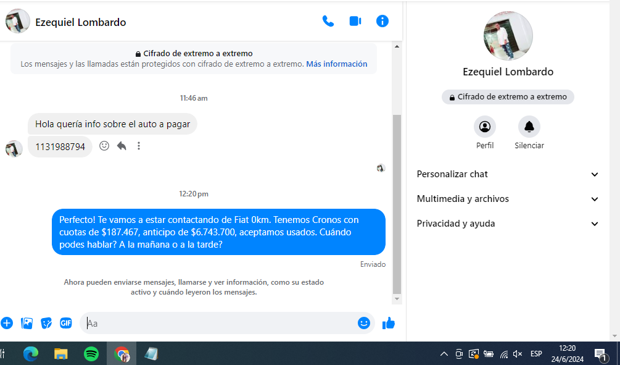The height and width of the screenshot is (365, 620).
Task: Open the plus actions menu in composer
Action: coord(7,323)
